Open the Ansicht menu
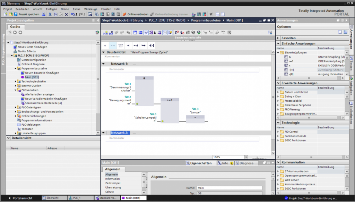This screenshot has height=202, width=355. (37, 9)
